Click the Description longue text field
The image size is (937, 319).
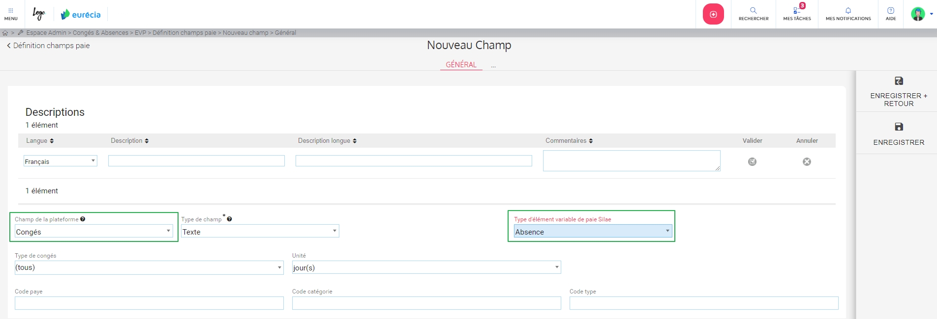(x=414, y=161)
